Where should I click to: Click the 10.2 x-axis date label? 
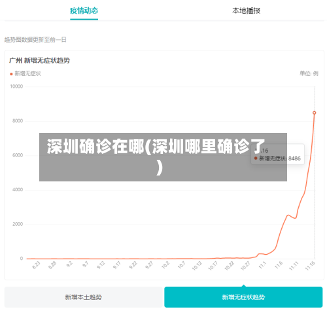(165, 265)
